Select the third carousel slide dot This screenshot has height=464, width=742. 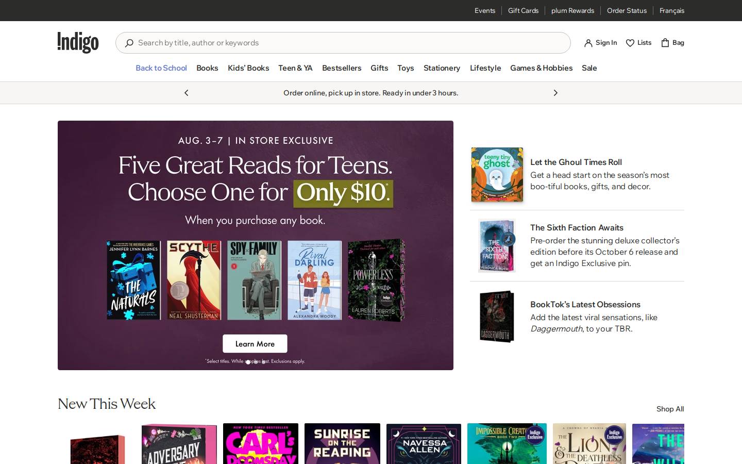[263, 362]
